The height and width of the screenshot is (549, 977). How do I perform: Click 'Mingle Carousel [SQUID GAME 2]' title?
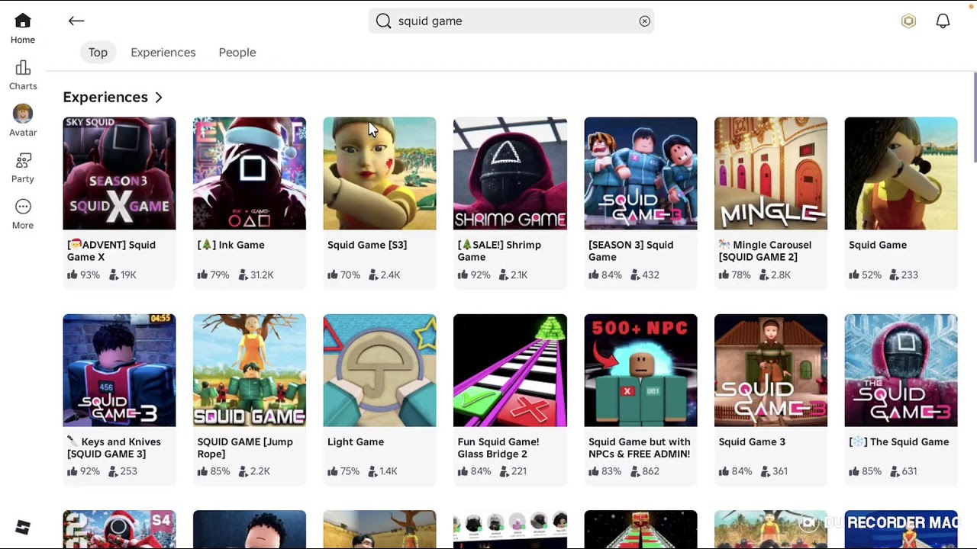point(766,251)
